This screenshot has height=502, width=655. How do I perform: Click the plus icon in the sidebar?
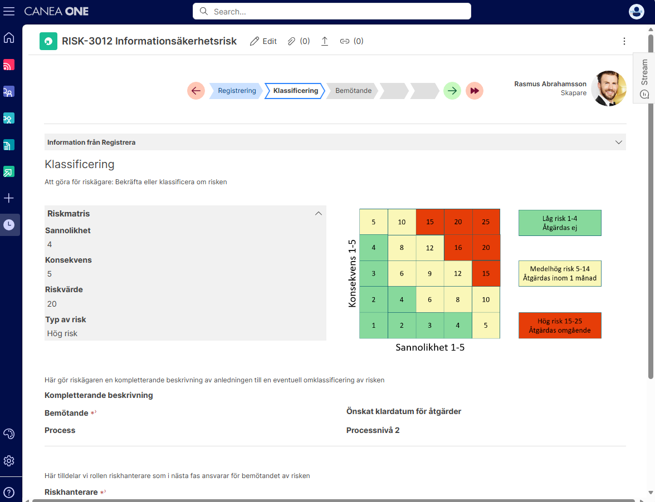pyautogui.click(x=9, y=198)
